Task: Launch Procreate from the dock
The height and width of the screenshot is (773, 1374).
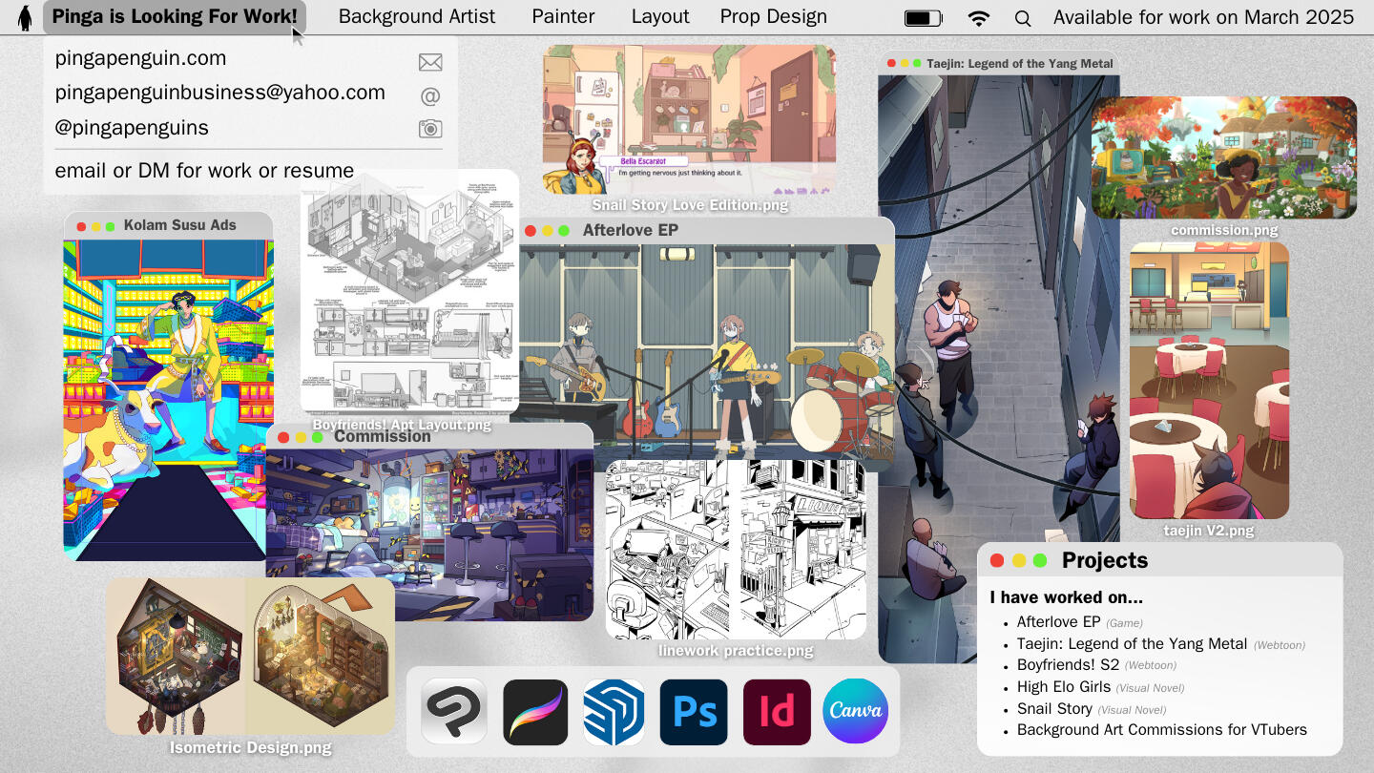Action: click(535, 712)
